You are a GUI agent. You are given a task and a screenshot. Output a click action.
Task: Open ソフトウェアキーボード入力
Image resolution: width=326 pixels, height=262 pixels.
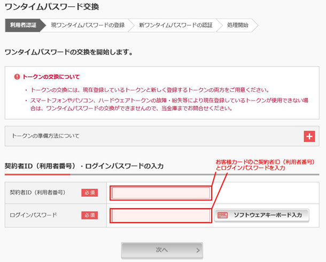point(261,215)
